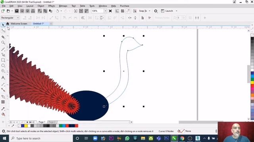Select the Shape tool in toolbox
Viewport: 254px width, 142px height.
point(3,30)
